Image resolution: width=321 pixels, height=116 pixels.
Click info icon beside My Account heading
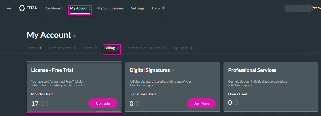tap(75, 36)
